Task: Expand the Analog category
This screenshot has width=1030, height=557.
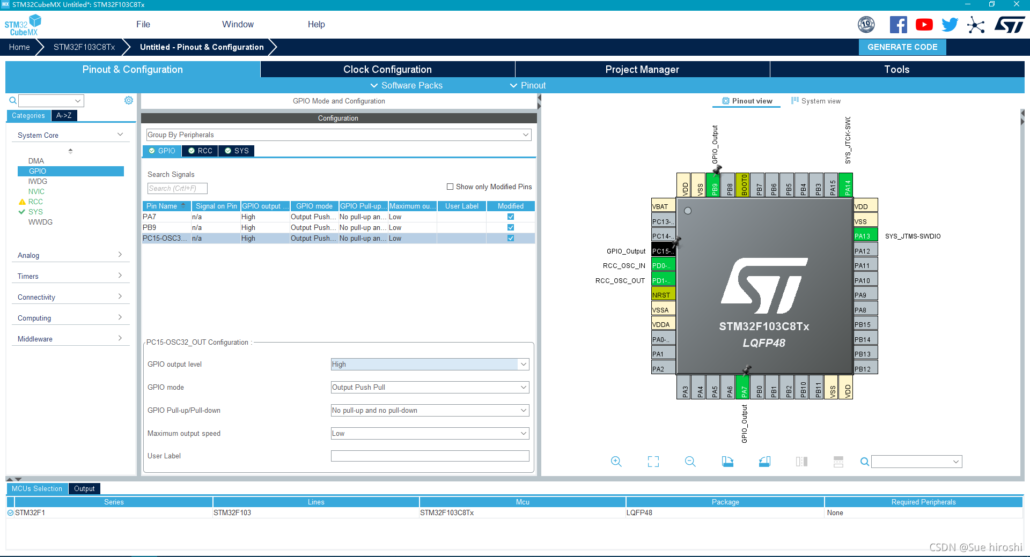Action: (x=70, y=255)
